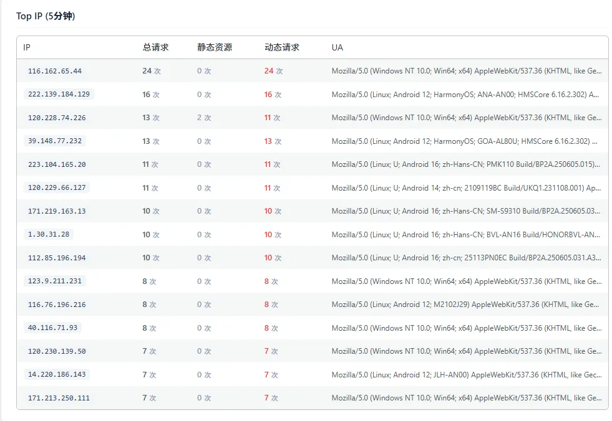612x421 pixels.
Task: Select IP address 123.9.211.231
Action: [x=55, y=281]
